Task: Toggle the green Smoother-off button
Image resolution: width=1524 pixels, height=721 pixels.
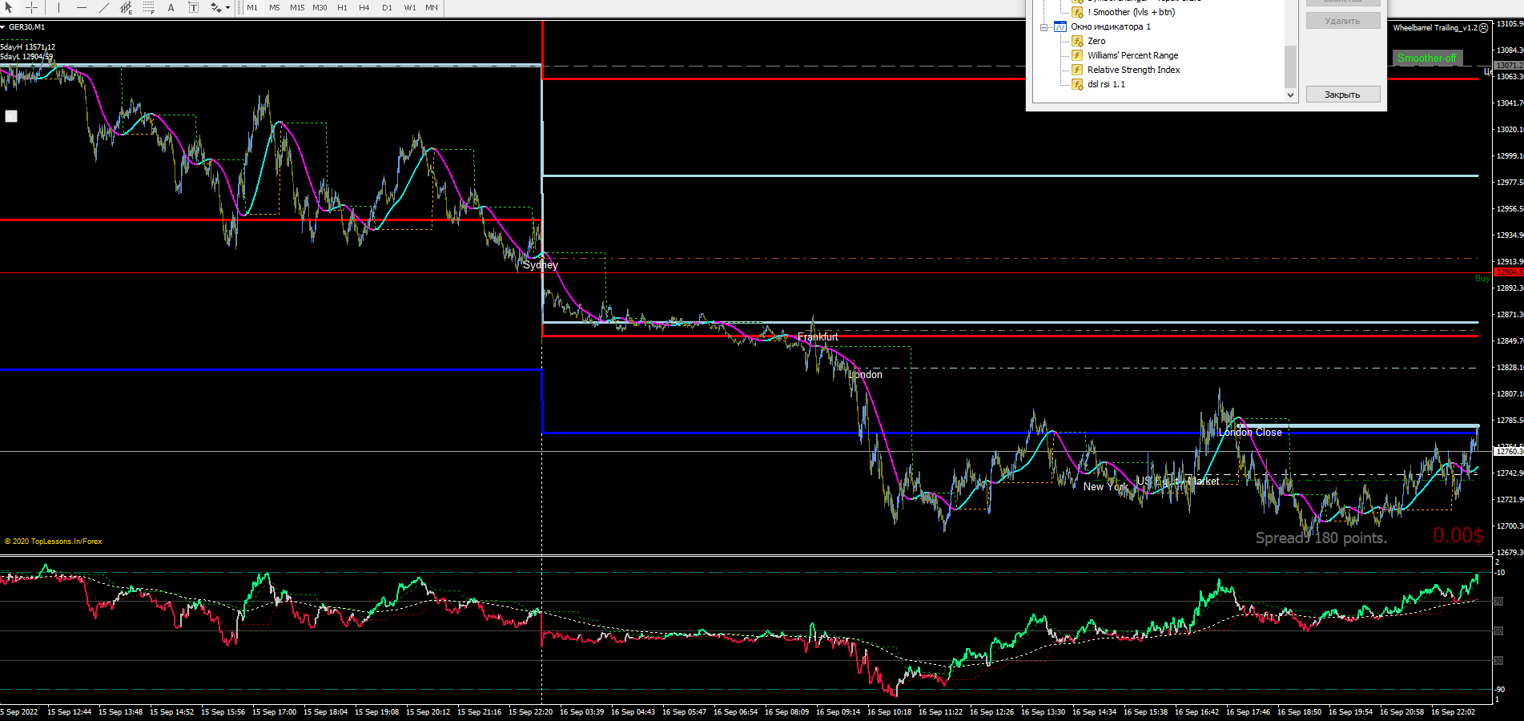Action: click(1427, 58)
